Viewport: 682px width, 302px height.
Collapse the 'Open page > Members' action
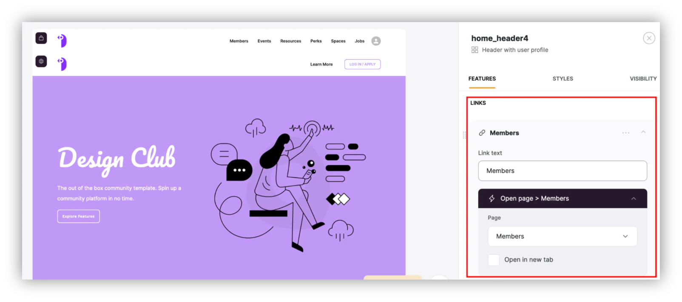(x=634, y=198)
